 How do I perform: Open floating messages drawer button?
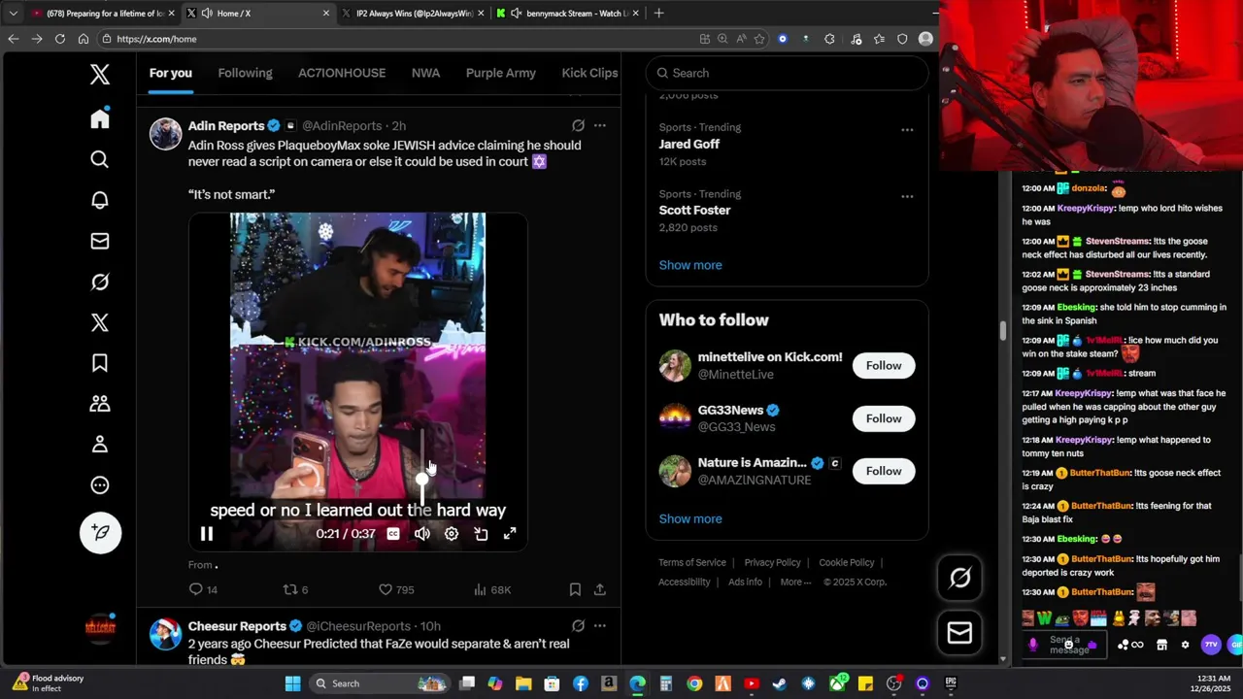tap(959, 633)
